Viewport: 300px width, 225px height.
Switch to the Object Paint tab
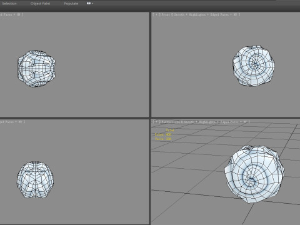(x=40, y=4)
